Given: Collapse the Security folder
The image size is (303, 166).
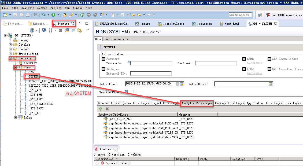Looking at the screenshot, I should (10, 58).
